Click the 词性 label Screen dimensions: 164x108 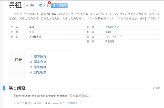tap(15, 32)
